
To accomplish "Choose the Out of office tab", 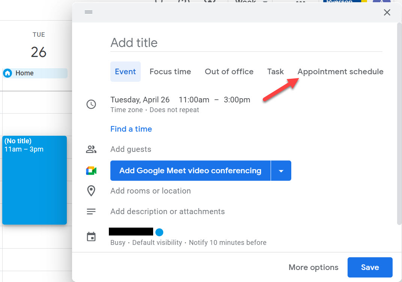I will [229, 72].
